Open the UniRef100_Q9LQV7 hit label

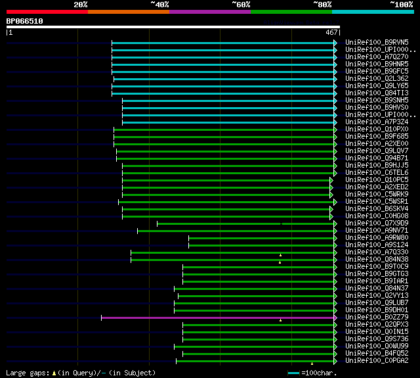(377, 151)
